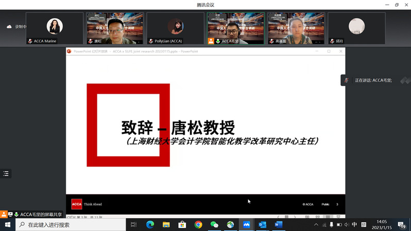Select the PollyLian (ACCA) participant tile
The height and width of the screenshot is (231, 411).
[176, 28]
